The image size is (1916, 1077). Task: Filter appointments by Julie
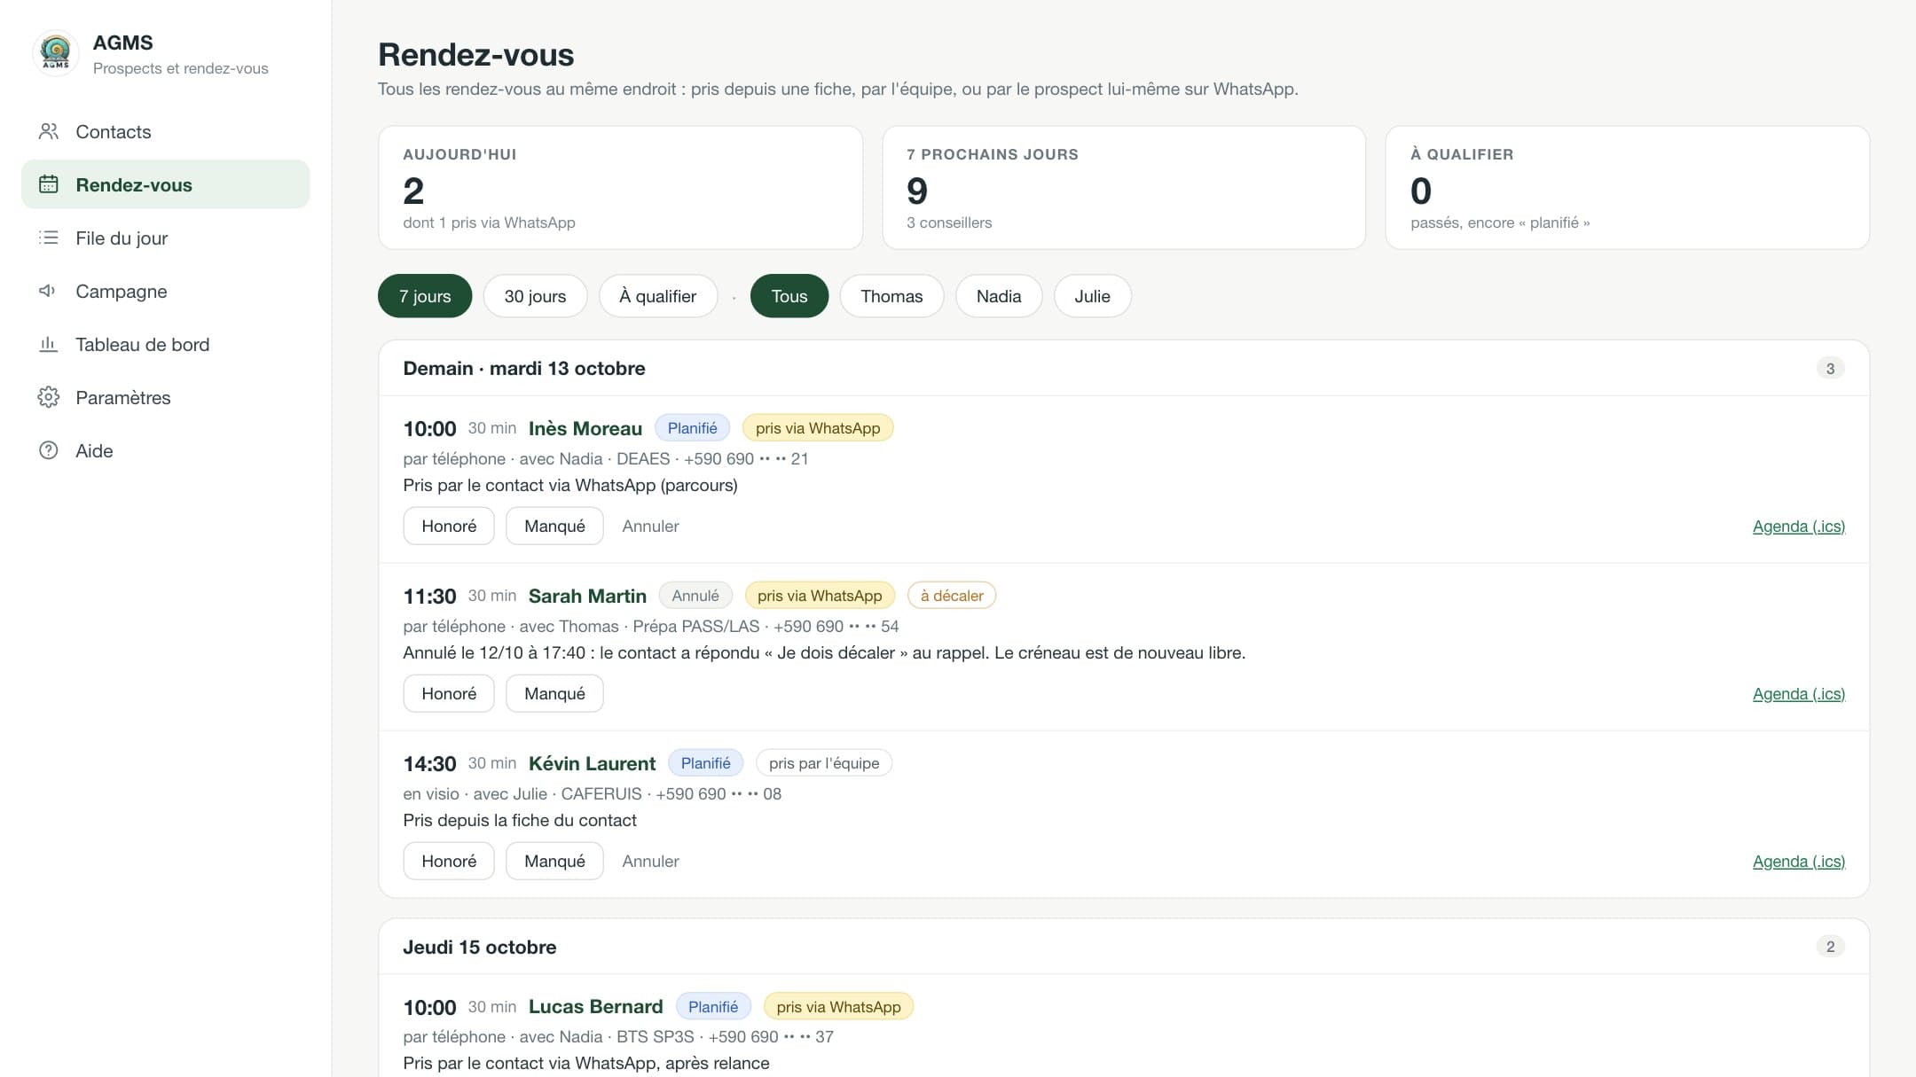click(x=1092, y=296)
